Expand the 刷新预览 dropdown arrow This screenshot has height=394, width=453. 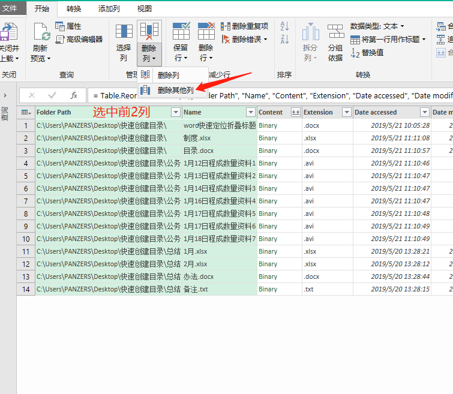[x=49, y=59]
